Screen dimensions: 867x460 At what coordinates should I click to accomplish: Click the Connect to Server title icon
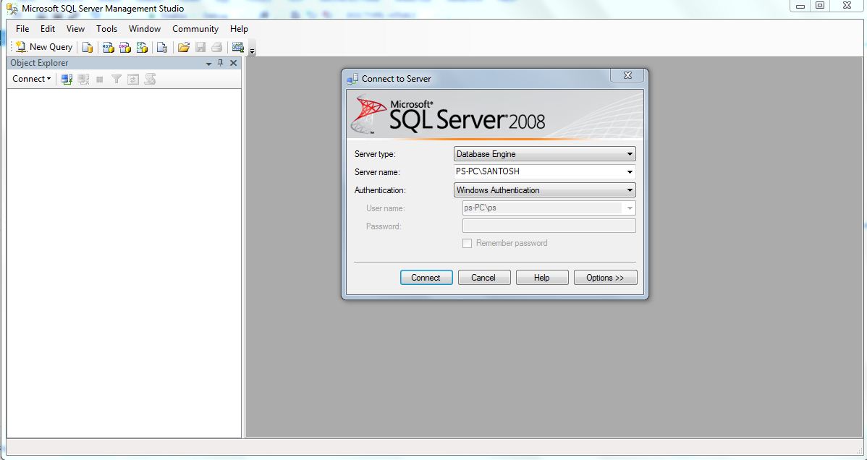coord(352,79)
